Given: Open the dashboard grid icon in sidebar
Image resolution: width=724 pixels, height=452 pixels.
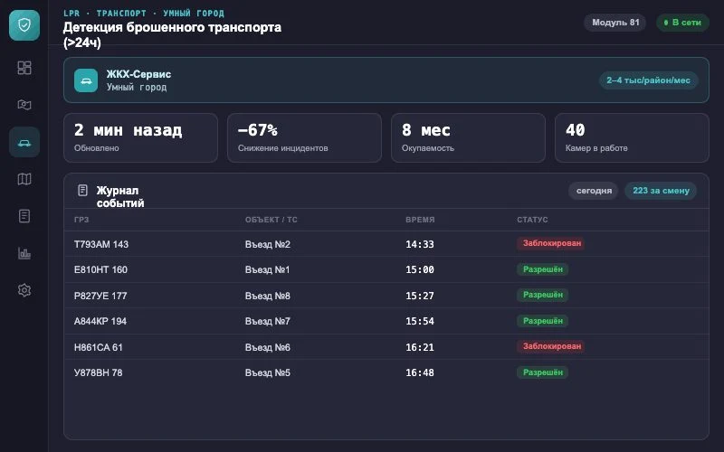Looking at the screenshot, I should point(24,68).
